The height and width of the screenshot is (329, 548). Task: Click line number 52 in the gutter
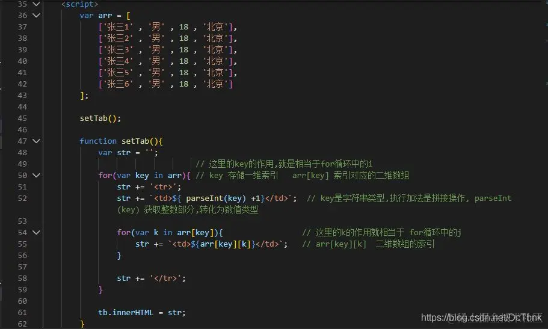coord(22,198)
